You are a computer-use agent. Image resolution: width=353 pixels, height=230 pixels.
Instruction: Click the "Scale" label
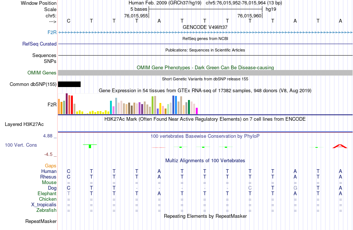coord(50,9)
